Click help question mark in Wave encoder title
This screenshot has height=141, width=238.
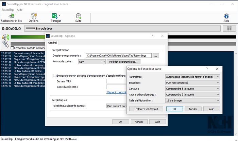coord(207,69)
